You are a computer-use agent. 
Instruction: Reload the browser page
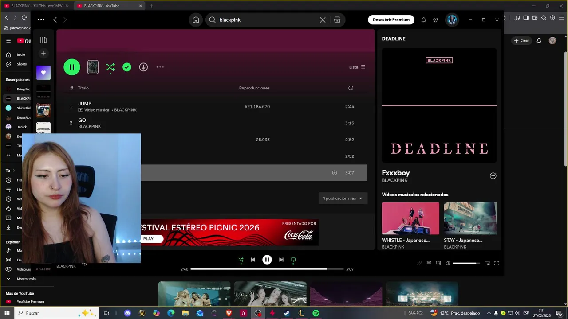pyautogui.click(x=24, y=18)
